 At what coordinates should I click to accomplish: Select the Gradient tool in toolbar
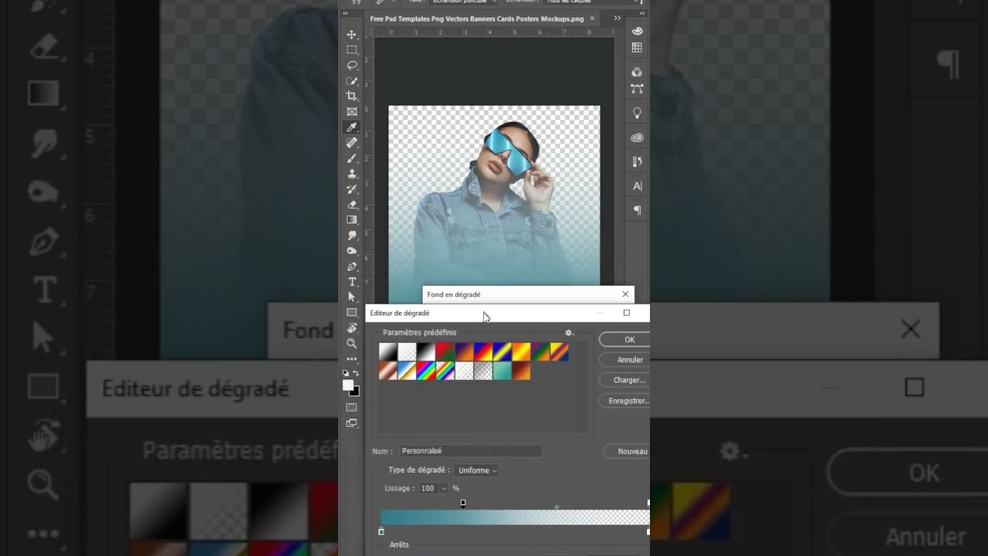[352, 220]
